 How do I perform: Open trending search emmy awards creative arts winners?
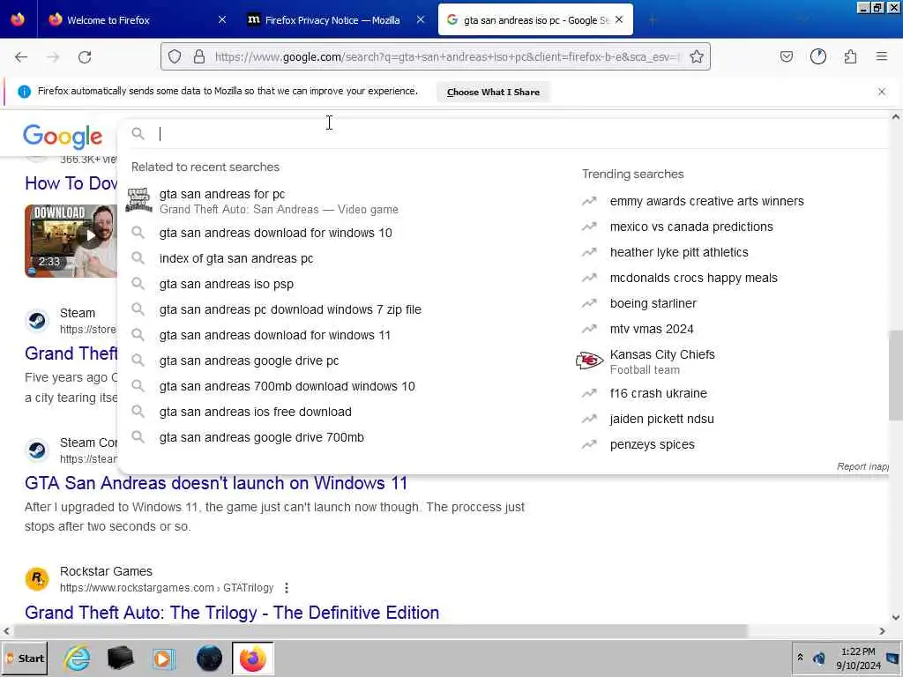tap(706, 201)
